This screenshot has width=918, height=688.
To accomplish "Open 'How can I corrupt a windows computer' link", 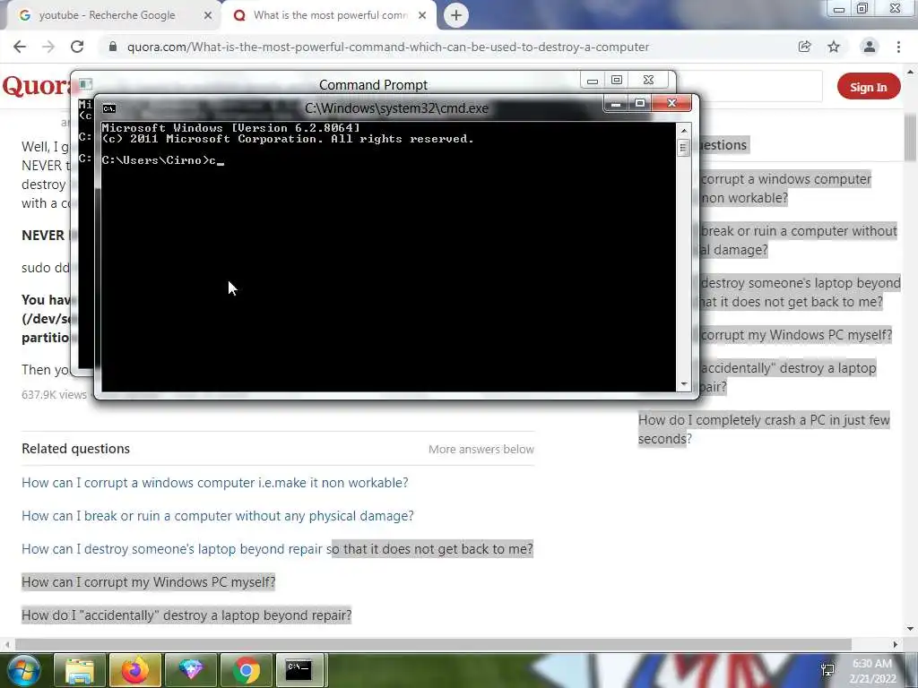I will 215,483.
